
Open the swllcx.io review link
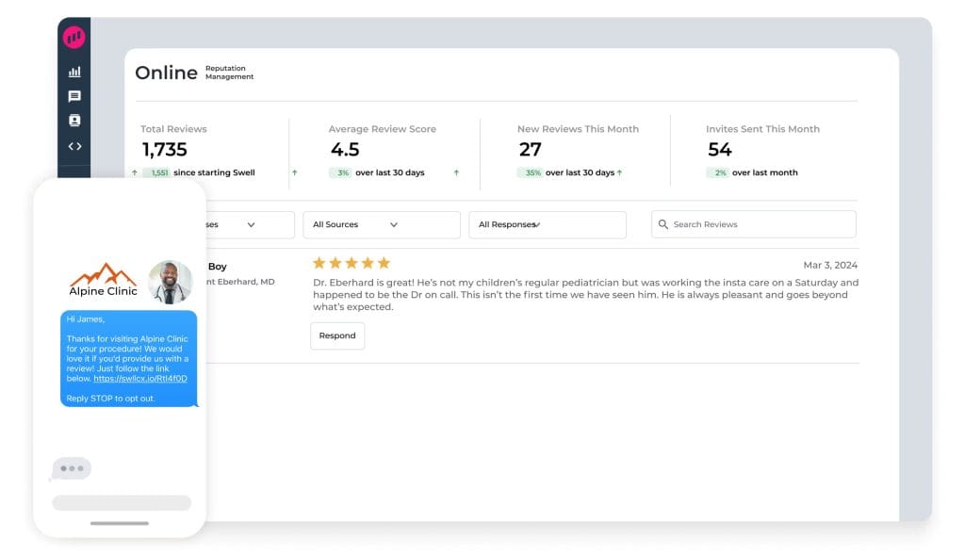[x=140, y=379]
